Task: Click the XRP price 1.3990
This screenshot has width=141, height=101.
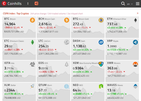Action: tap(112, 46)
